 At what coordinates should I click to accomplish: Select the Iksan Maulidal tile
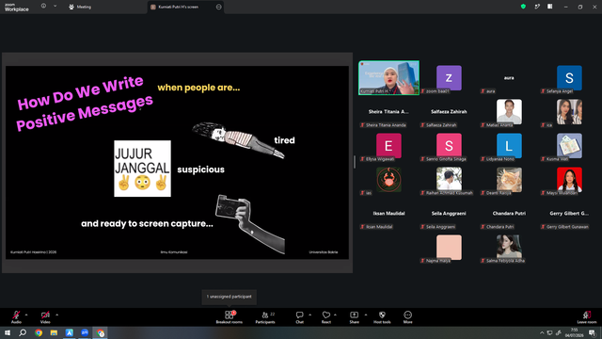coord(388,214)
